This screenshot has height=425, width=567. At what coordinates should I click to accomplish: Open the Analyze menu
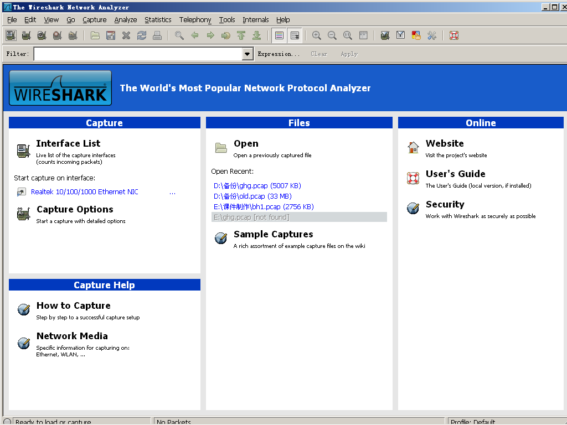(x=126, y=19)
